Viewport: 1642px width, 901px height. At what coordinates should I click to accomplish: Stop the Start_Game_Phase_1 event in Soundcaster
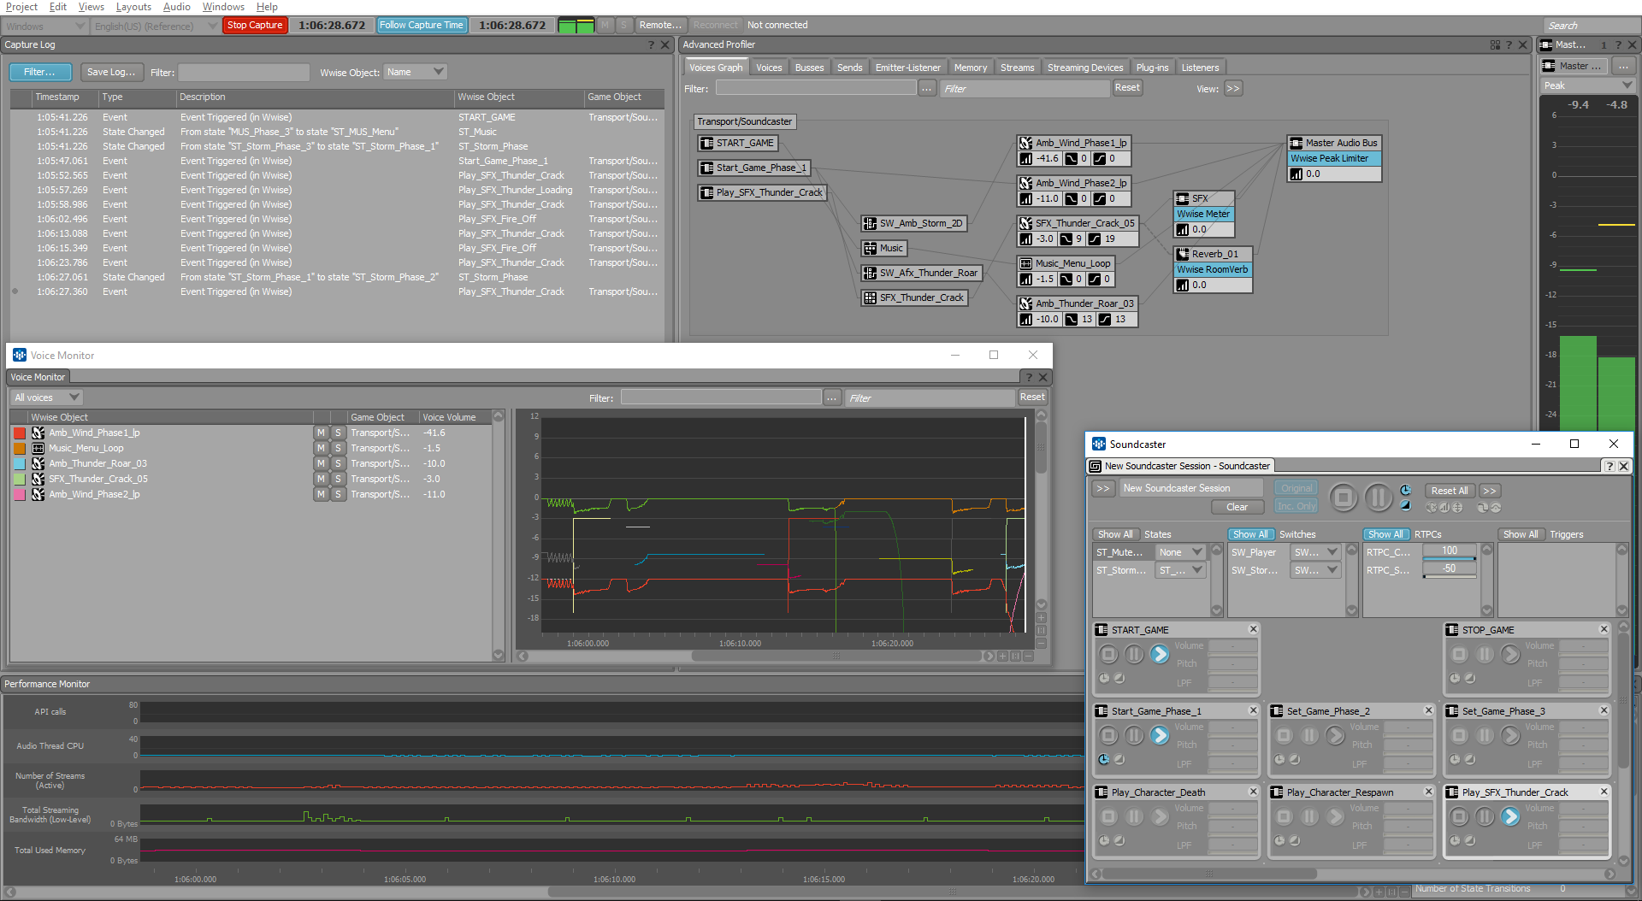coord(1108,736)
